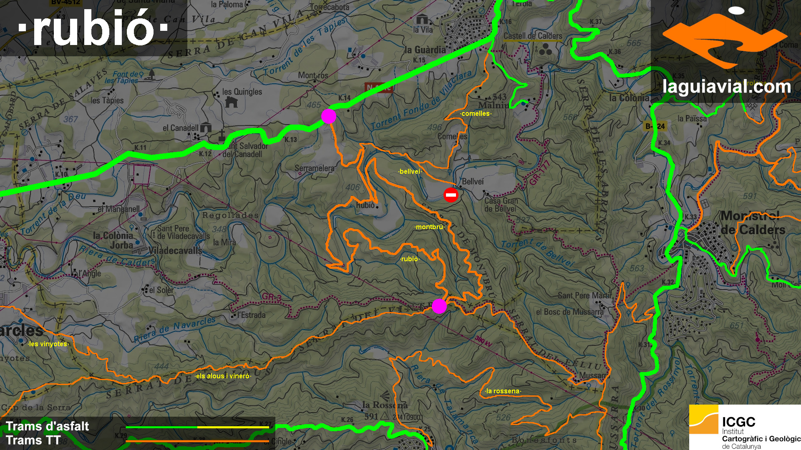Click the montbrú trail label
This screenshot has height=450, width=801.
click(x=429, y=227)
